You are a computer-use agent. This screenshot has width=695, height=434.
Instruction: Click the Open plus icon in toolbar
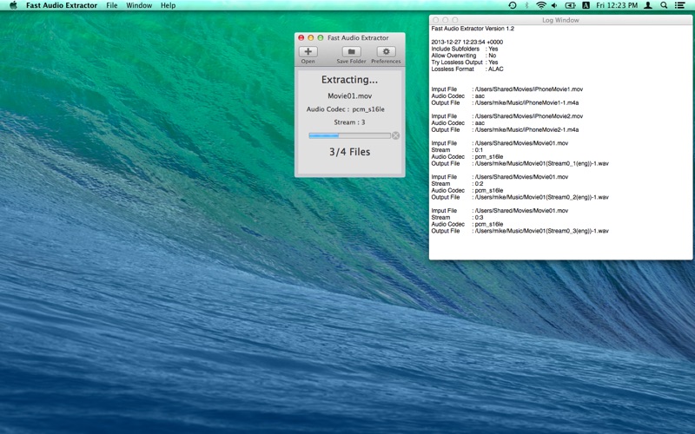308,52
